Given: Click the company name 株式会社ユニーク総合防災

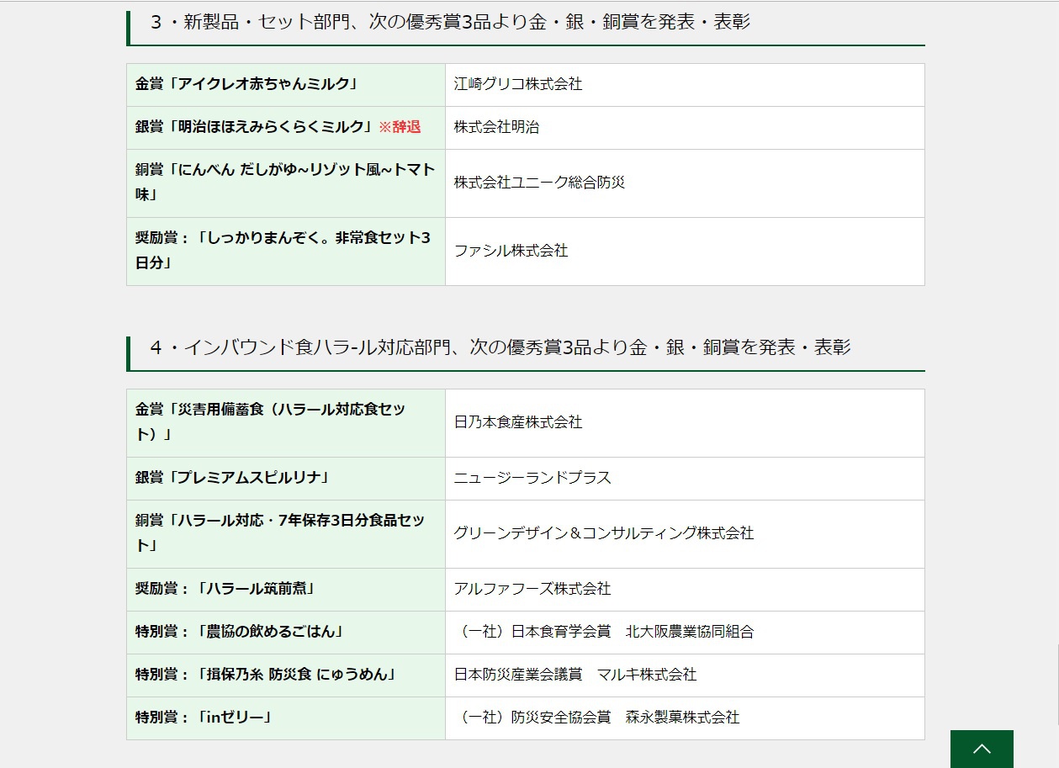Looking at the screenshot, I should click(539, 183).
